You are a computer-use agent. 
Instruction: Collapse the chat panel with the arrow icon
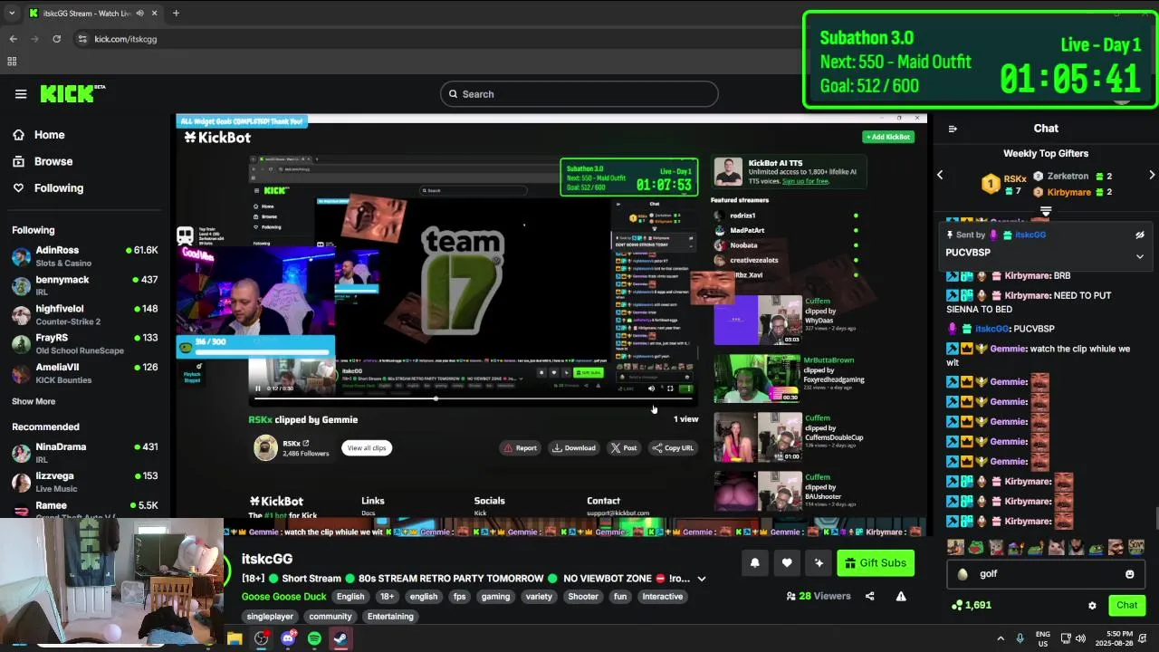click(953, 129)
